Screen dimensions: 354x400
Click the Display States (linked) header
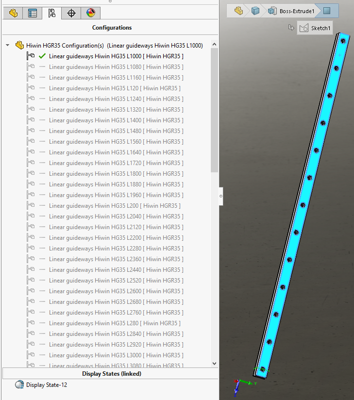click(112, 373)
